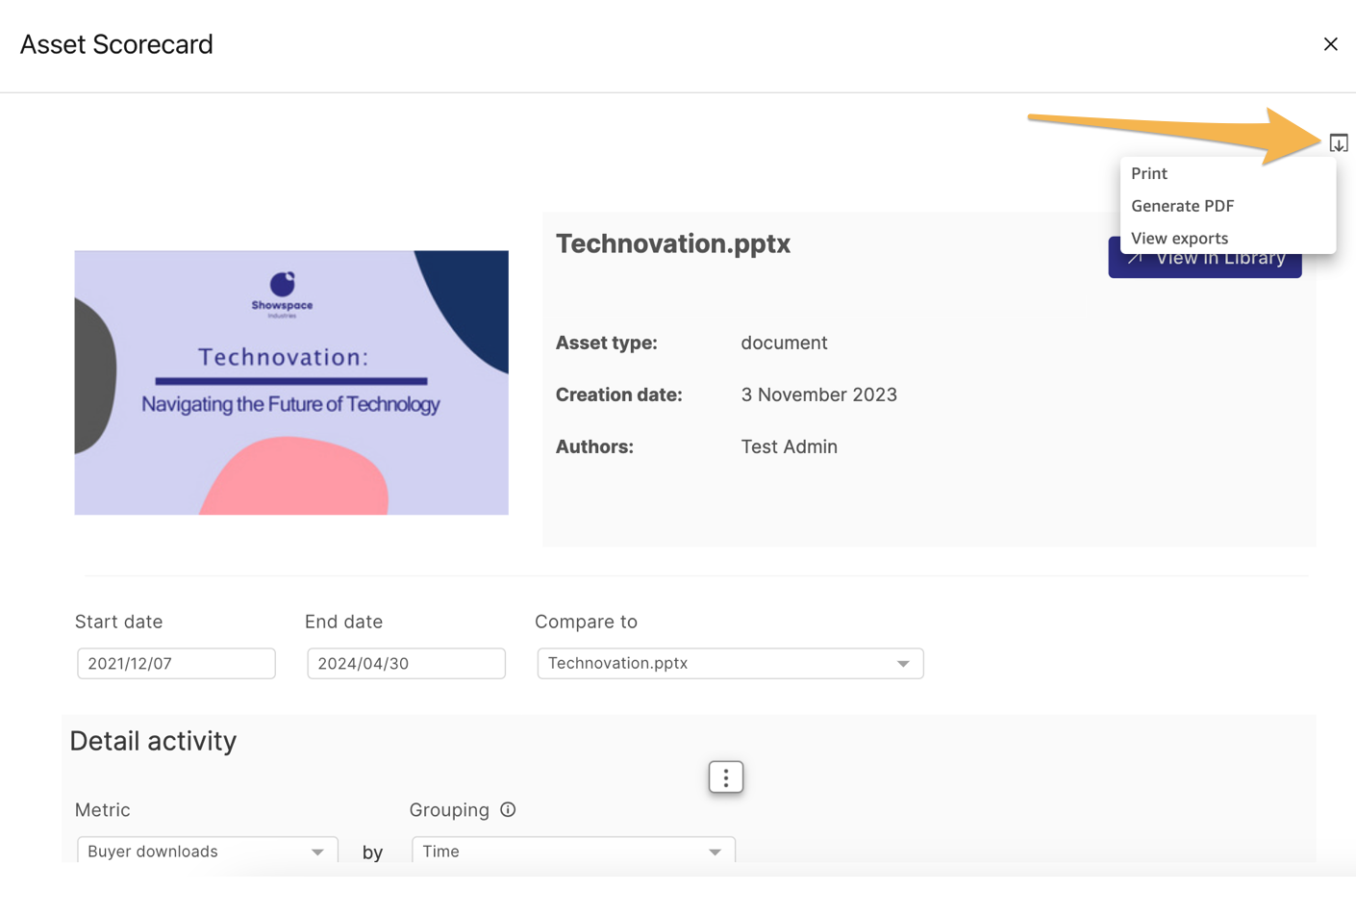Click the Asset Scorecard header title
1356x916 pixels.
[116, 44]
